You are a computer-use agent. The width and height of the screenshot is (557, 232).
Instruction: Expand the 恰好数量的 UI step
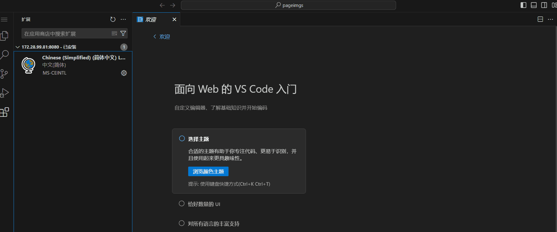pyautogui.click(x=204, y=204)
